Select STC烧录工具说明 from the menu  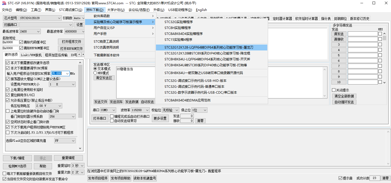pyautogui.click(x=120, y=42)
